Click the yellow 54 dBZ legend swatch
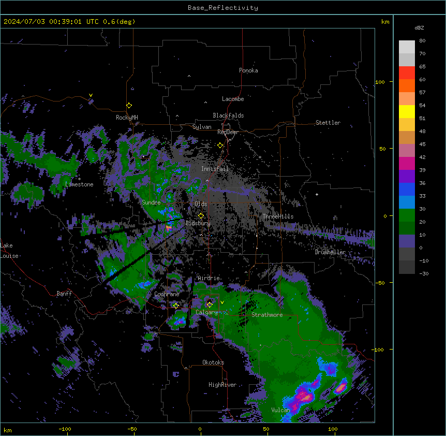 click(x=407, y=111)
